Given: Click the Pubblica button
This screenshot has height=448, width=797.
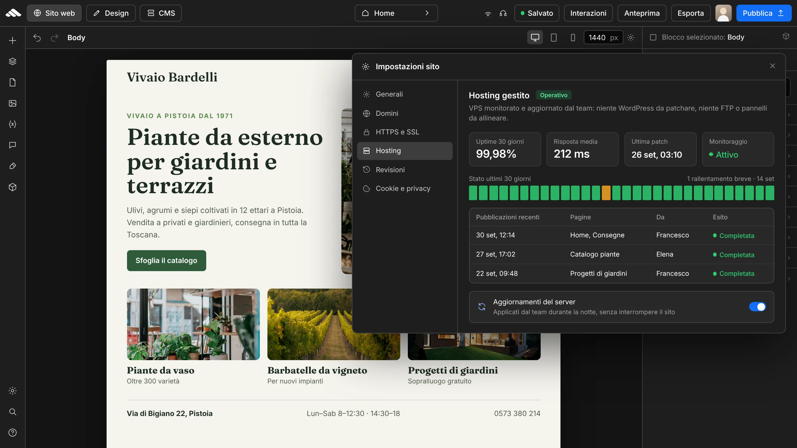Looking at the screenshot, I should [764, 13].
